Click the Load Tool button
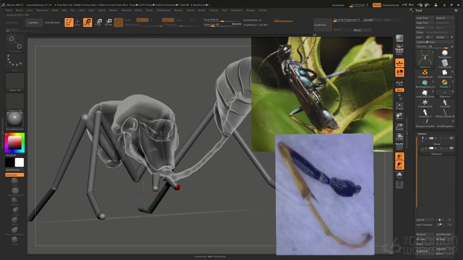The image size is (463, 260). (425, 18)
